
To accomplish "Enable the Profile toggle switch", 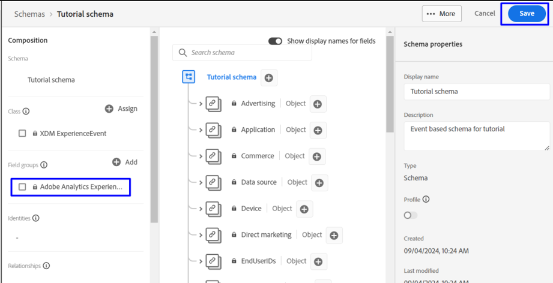I will coord(411,215).
